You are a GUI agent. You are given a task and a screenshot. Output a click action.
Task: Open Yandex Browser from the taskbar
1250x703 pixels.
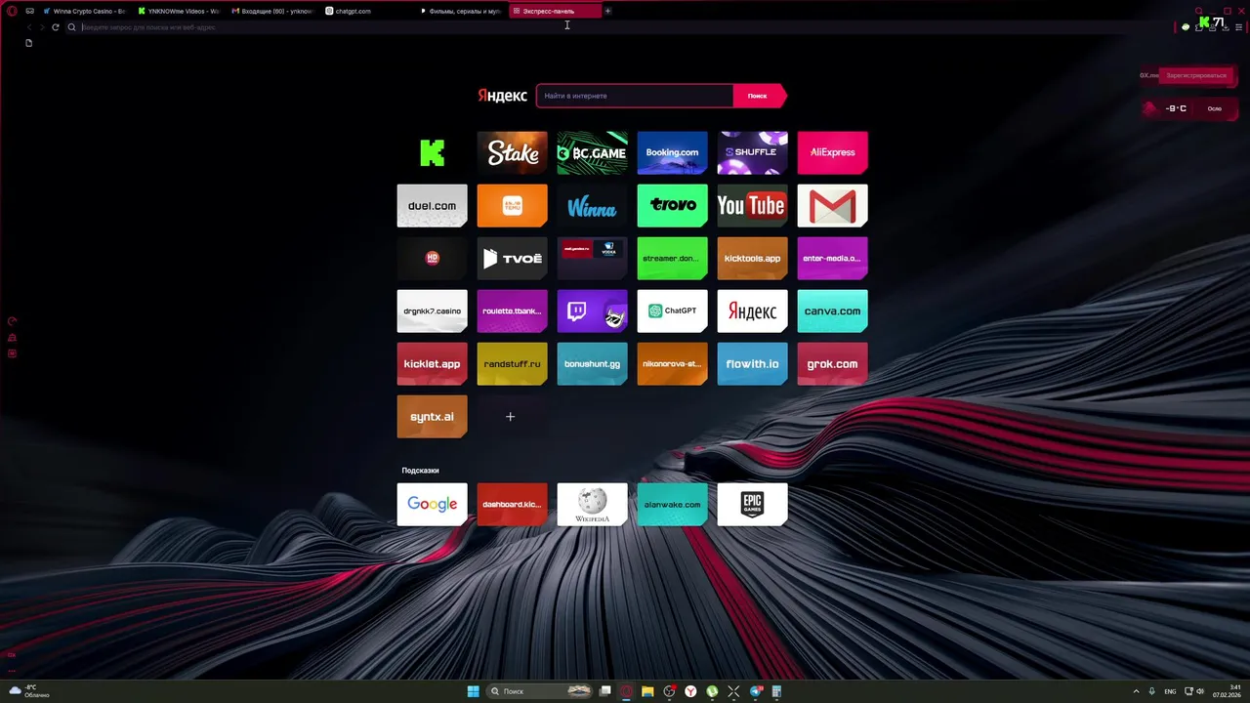tap(690, 691)
